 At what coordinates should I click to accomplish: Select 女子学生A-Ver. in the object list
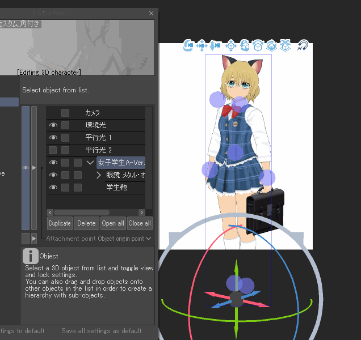121,163
